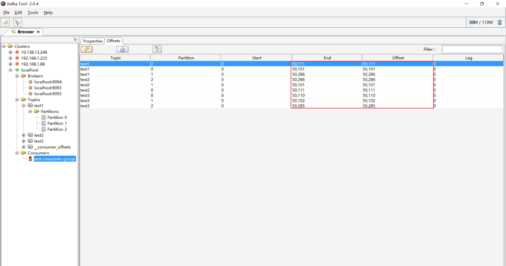Sort by the End column header
Viewport: 506px width, 266px height.
(x=327, y=58)
